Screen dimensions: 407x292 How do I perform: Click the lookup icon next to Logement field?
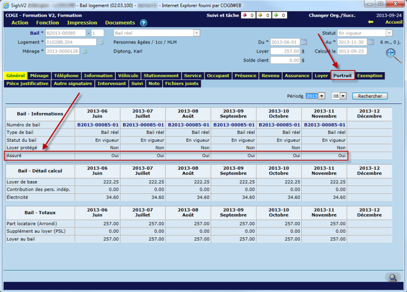(x=101, y=42)
